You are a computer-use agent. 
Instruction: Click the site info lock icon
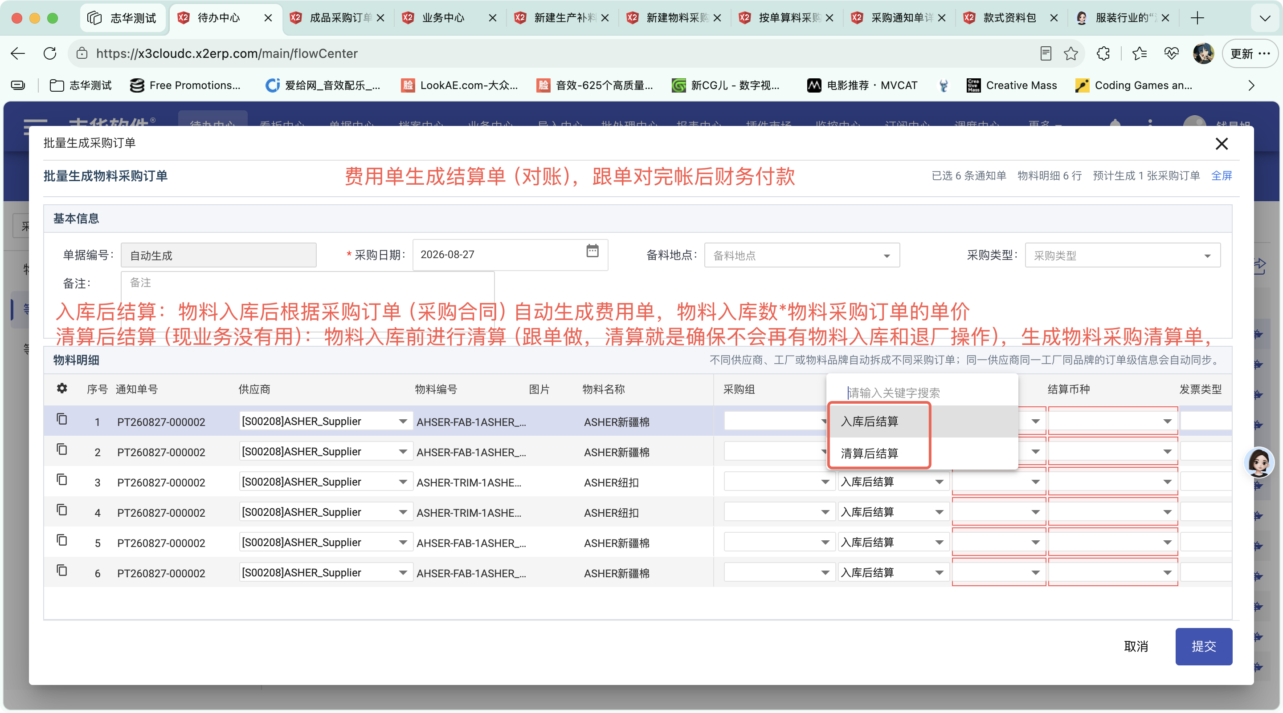coord(82,53)
